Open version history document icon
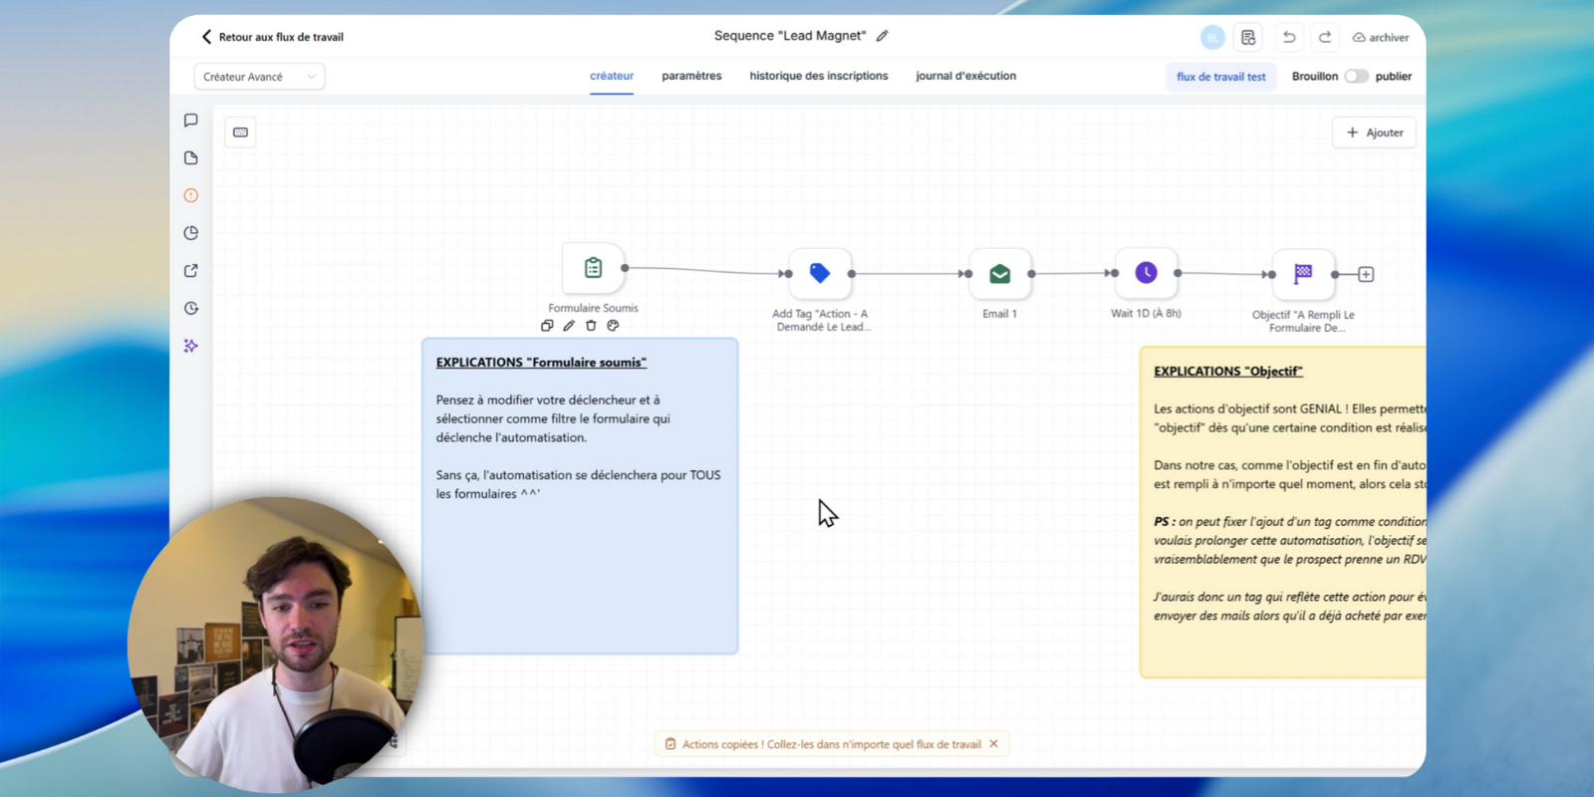1594x797 pixels. click(x=1248, y=38)
